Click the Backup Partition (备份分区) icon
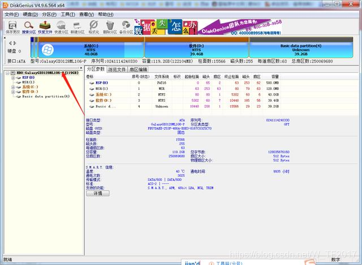 (x=126, y=27)
